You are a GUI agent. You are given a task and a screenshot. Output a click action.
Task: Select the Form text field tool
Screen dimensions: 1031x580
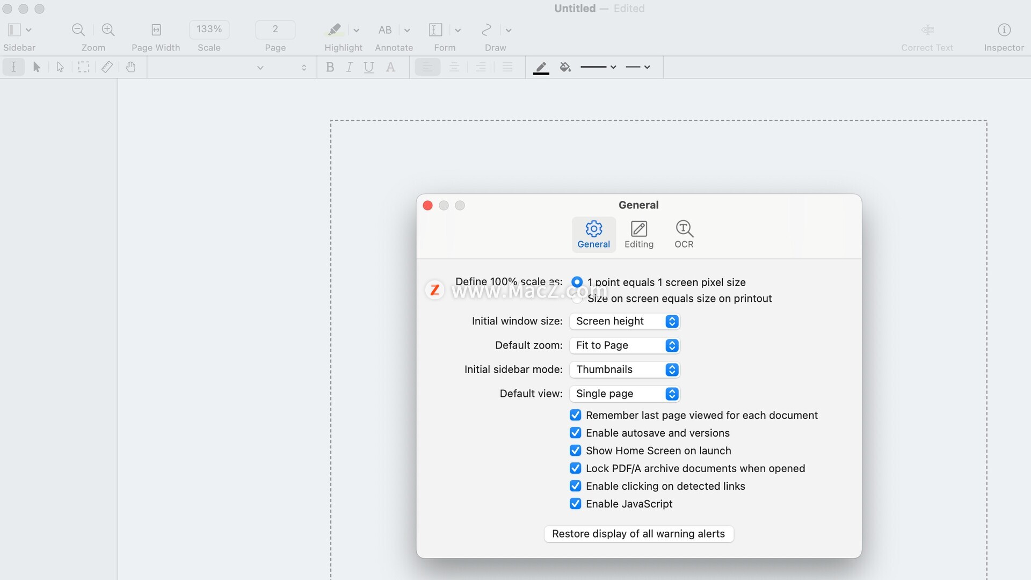[435, 30]
